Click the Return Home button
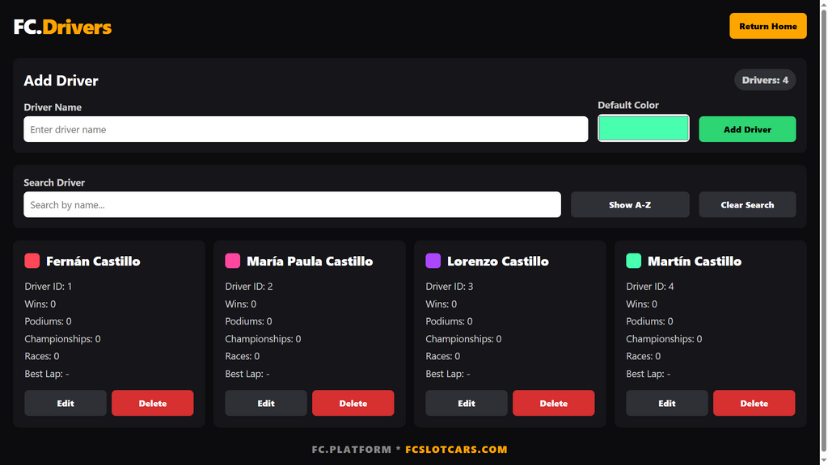 pyautogui.click(x=768, y=26)
